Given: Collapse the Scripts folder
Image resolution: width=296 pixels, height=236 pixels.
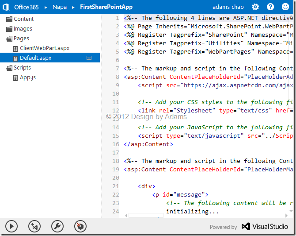Looking at the screenshot, I should [x=22, y=68].
